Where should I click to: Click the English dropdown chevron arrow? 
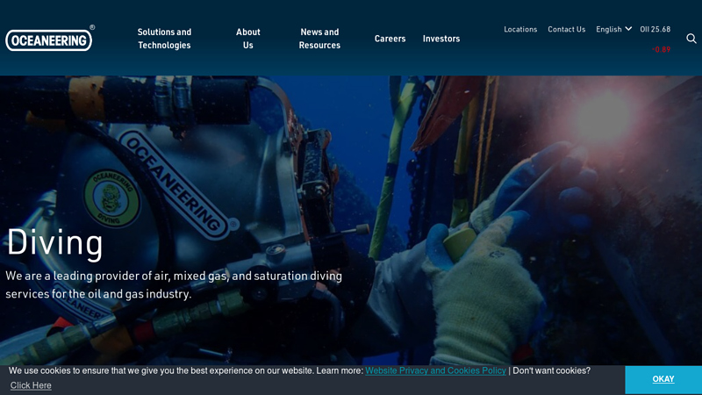pyautogui.click(x=628, y=29)
